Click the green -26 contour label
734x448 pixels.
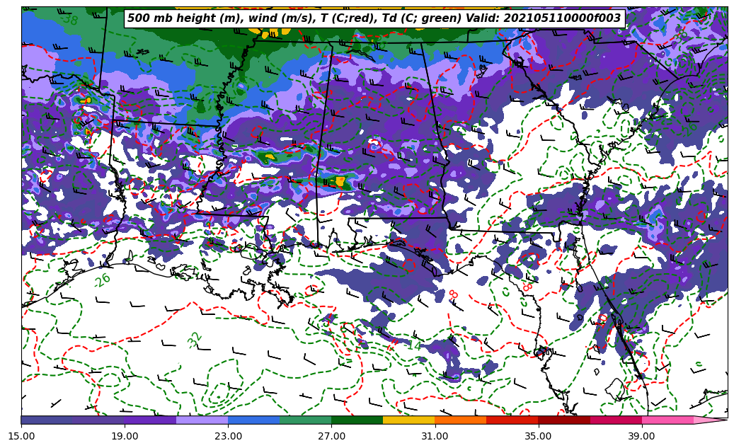pos(102,280)
